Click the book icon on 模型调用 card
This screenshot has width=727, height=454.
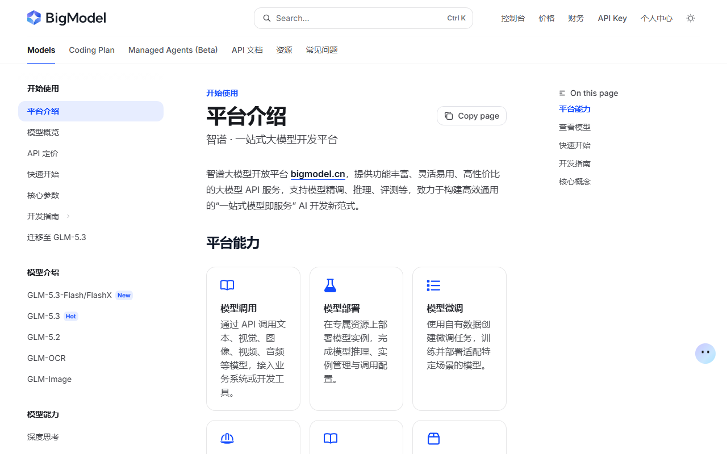pyautogui.click(x=227, y=285)
